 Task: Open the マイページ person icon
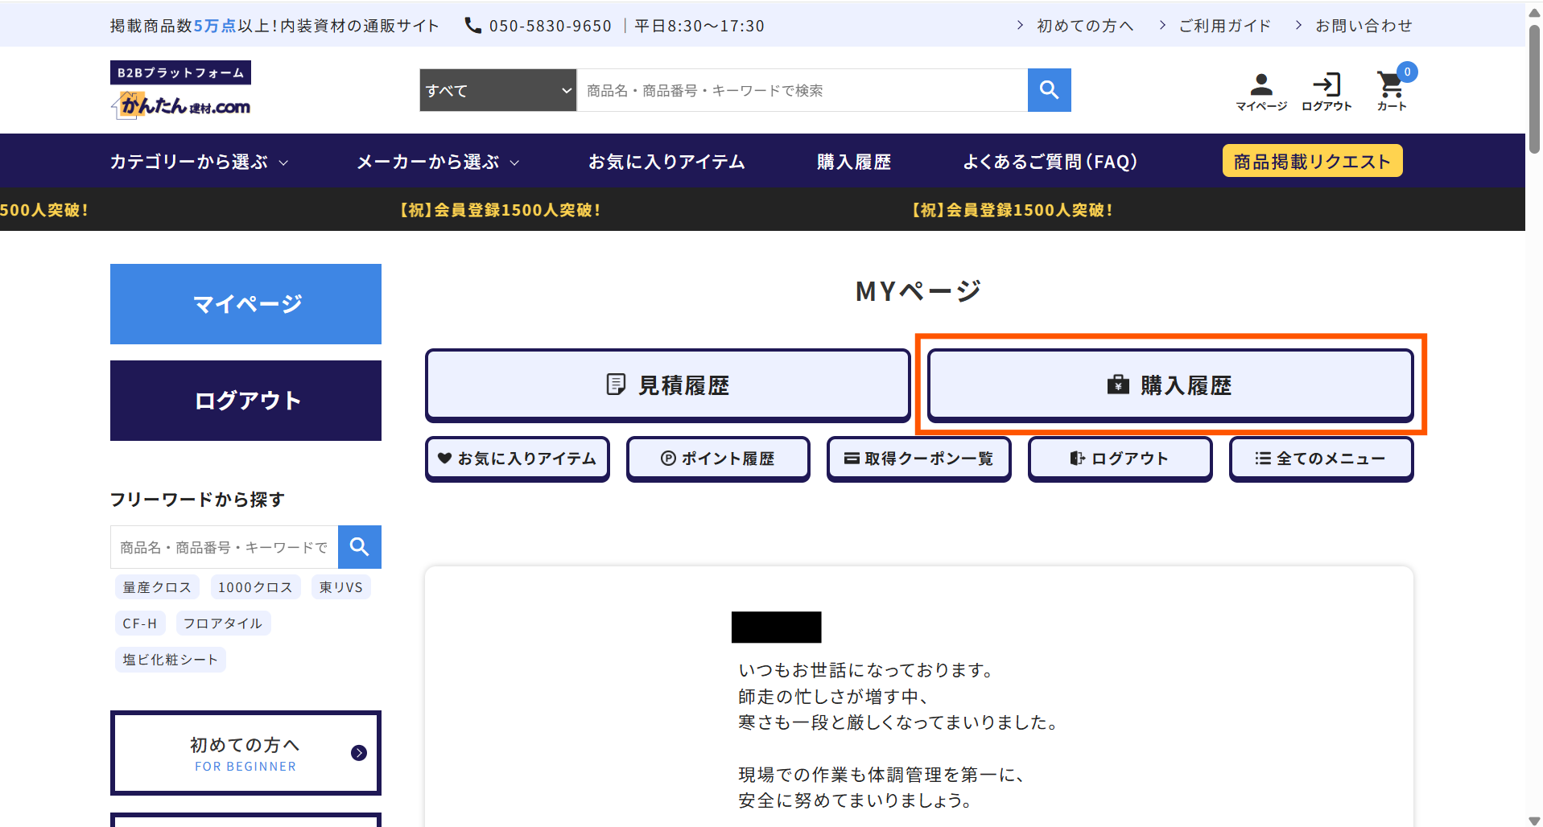click(1260, 83)
